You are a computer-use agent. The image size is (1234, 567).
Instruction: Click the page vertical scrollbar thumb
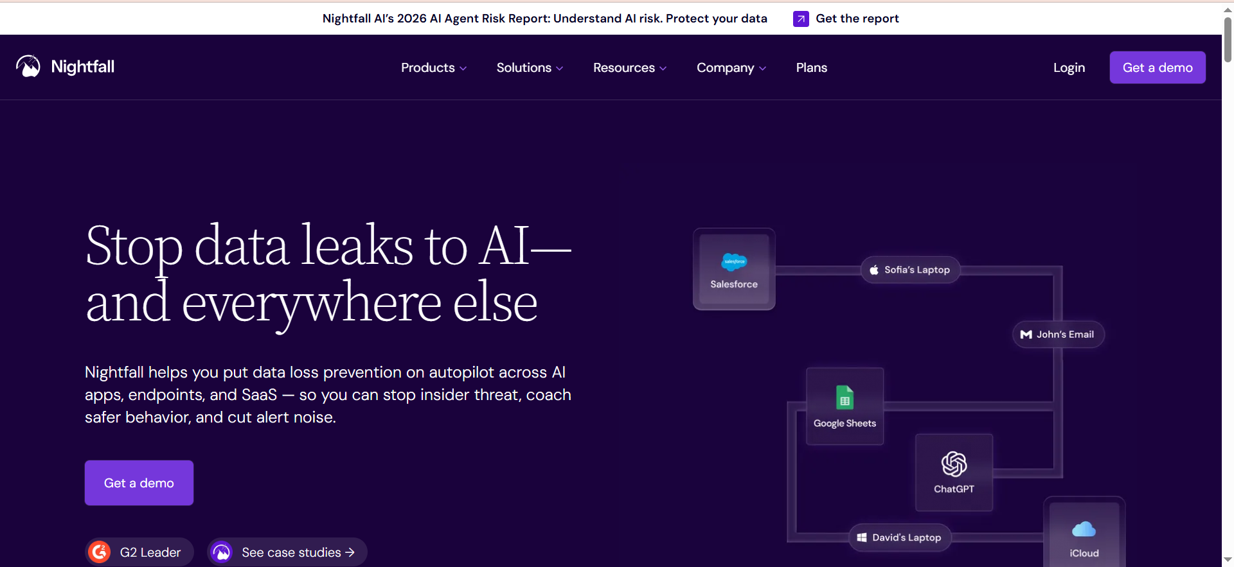click(x=1228, y=39)
